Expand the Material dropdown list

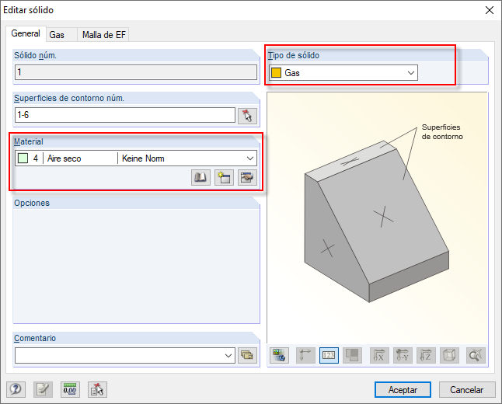coord(250,158)
